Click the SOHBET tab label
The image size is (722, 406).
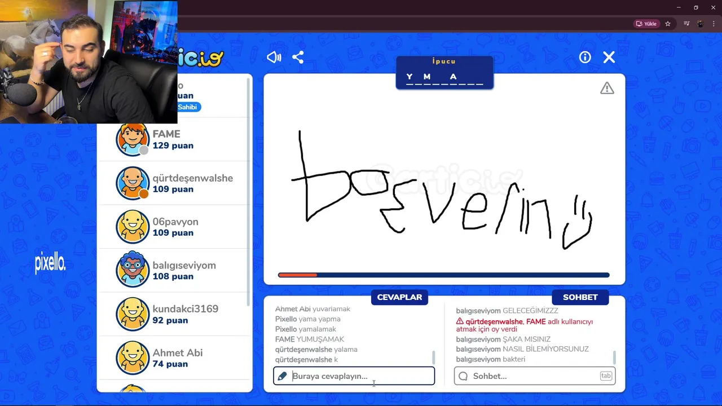[580, 297]
